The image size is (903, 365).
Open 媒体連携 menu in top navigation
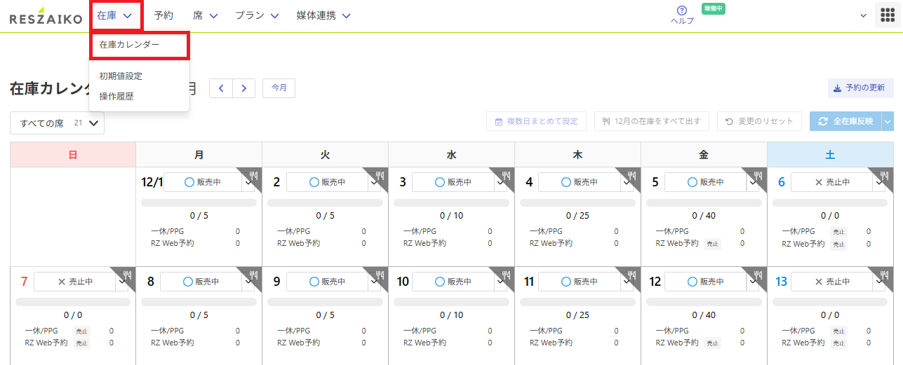(x=323, y=15)
